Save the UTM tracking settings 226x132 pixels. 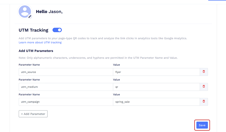pyautogui.click(x=202, y=125)
